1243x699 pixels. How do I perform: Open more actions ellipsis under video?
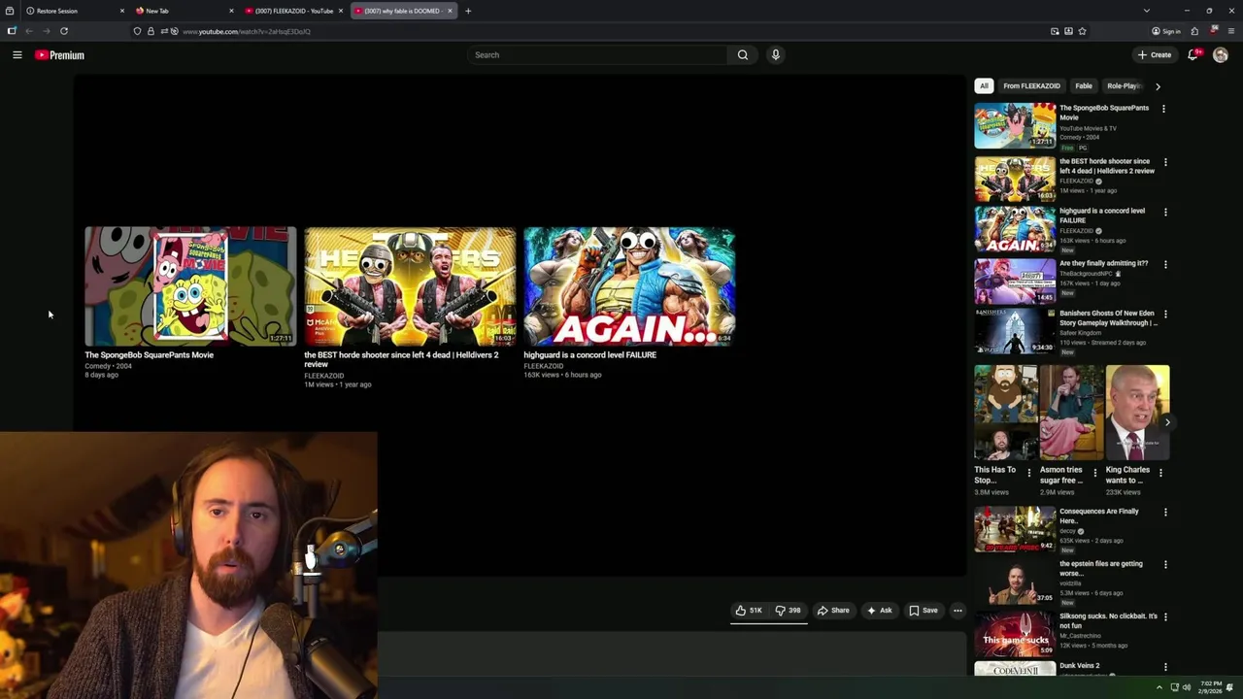point(957,611)
